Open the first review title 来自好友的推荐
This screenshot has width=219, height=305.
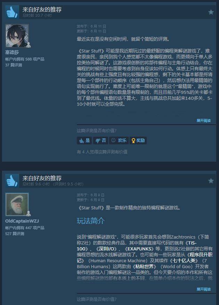click(x=42, y=9)
